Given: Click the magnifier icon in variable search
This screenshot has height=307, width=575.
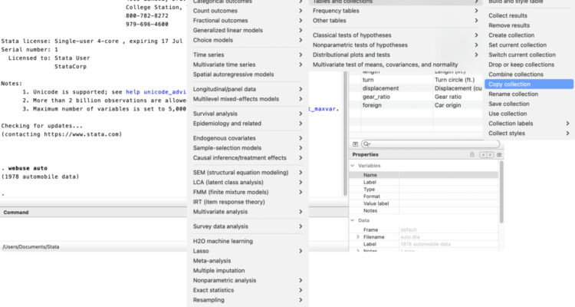Looking at the screenshot, I should (366, 144).
